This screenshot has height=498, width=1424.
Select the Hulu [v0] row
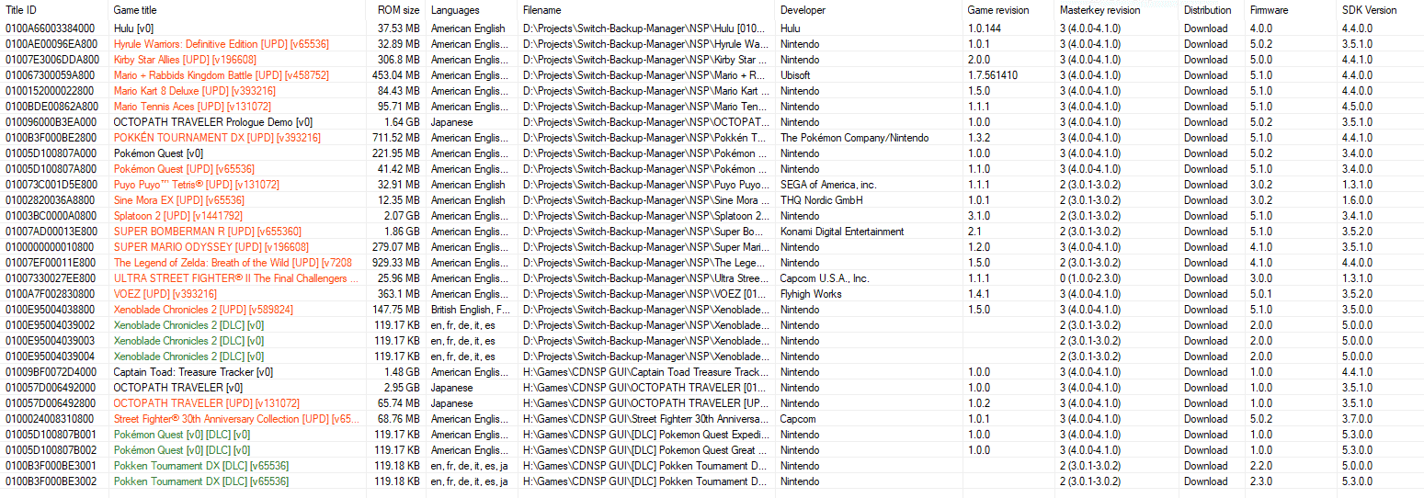click(x=712, y=28)
